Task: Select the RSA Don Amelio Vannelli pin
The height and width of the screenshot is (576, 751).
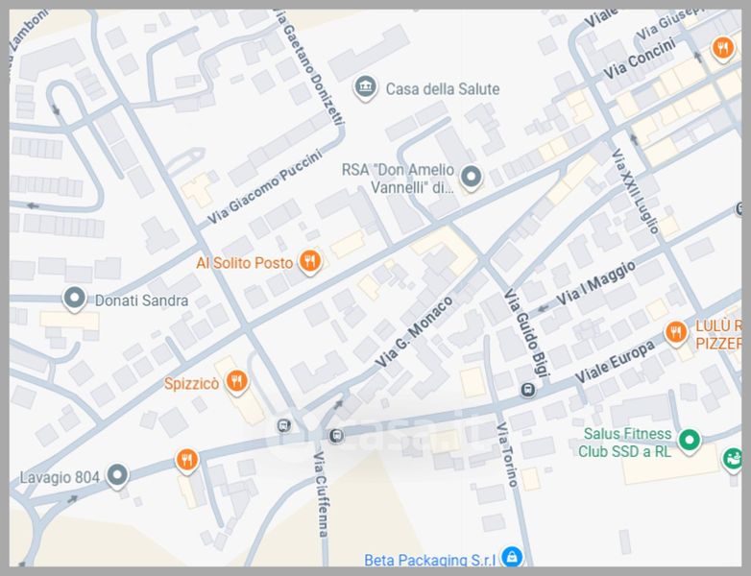Action: [x=471, y=177]
